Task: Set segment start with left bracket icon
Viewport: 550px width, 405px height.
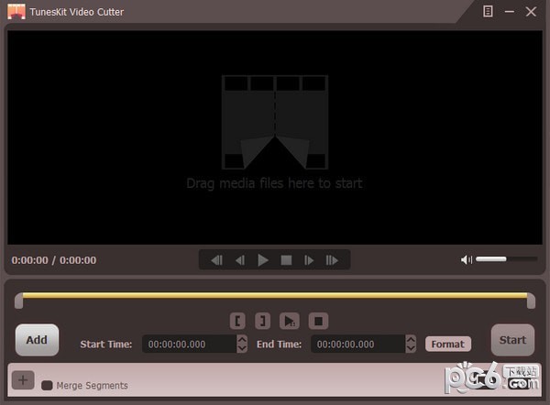Action: tap(238, 321)
